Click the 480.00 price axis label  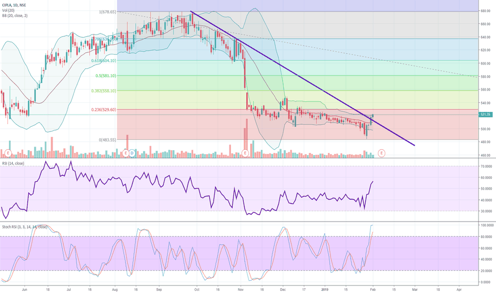point(485,142)
